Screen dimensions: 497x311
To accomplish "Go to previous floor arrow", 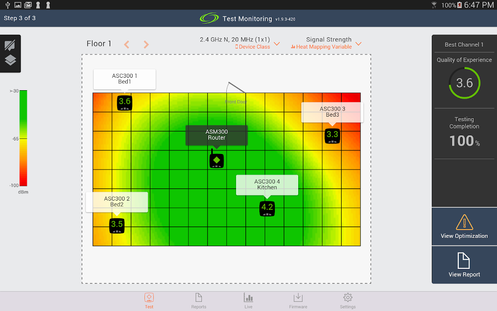I will 127,44.
